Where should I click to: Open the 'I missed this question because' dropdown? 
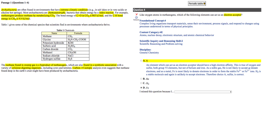pyautogui.click(x=203, y=92)
